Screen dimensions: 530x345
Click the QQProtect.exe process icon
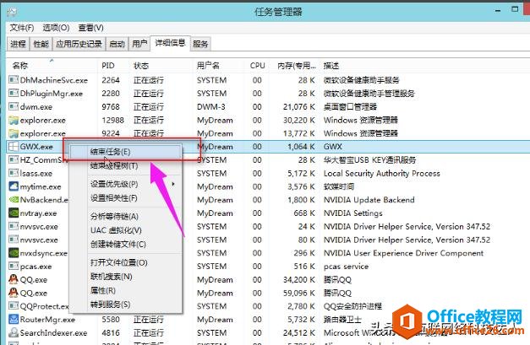[x=14, y=306]
